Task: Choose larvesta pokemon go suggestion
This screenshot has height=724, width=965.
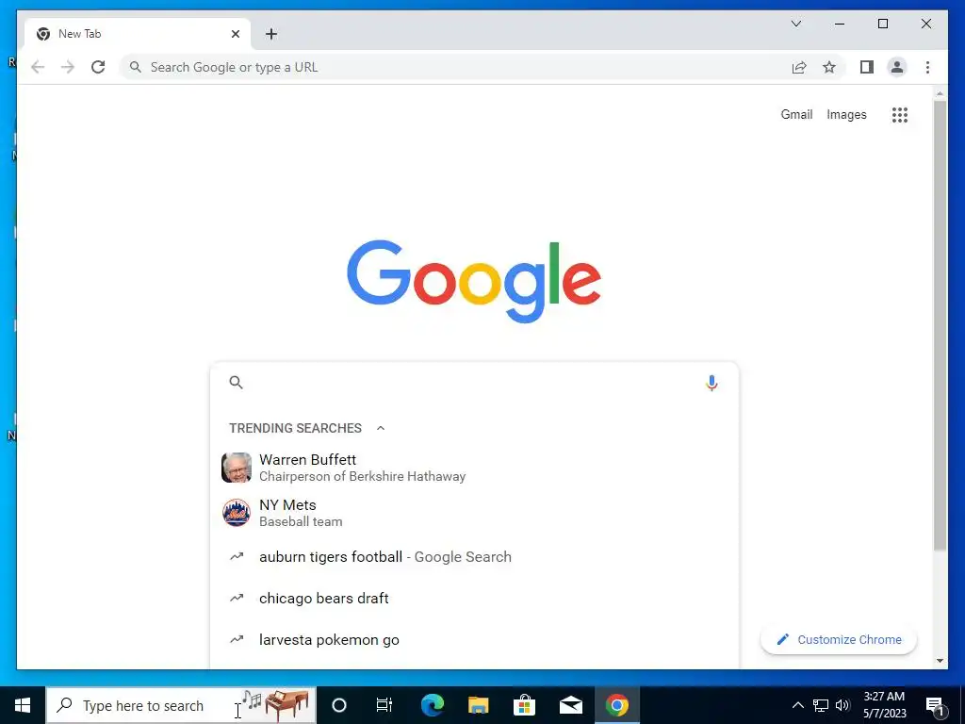Action: coord(474,640)
